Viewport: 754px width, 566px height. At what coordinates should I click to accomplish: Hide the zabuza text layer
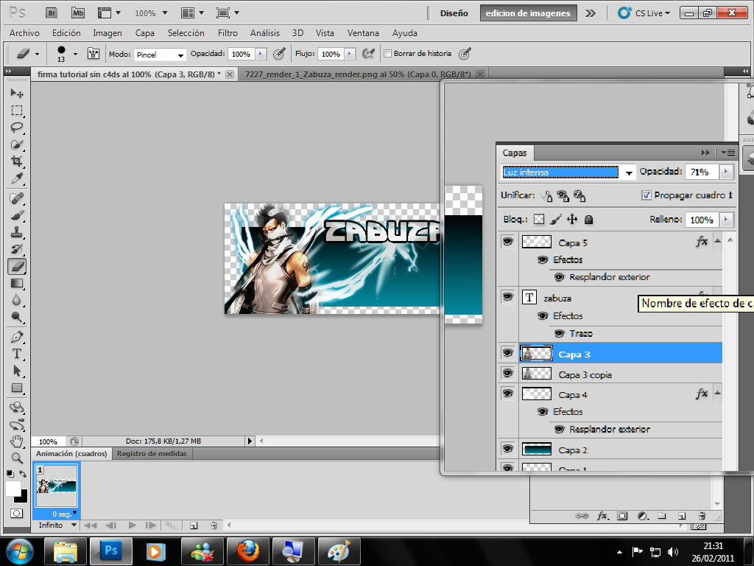[x=508, y=296]
